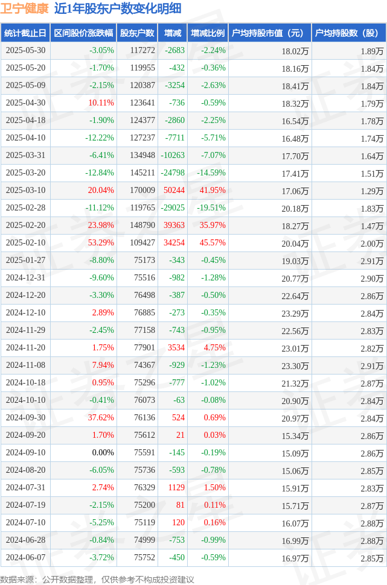The height and width of the screenshot is (585, 387).
Task: Select the 区间股价涨跌幅 column header
Action: point(84,33)
